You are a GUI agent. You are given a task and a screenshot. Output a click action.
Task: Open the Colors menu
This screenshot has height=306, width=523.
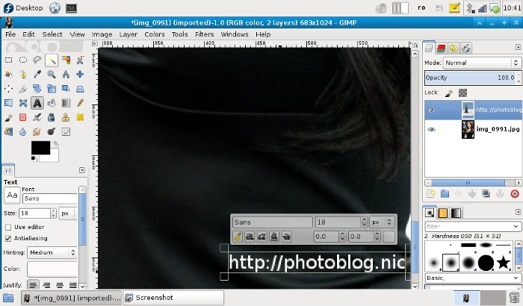click(x=155, y=34)
